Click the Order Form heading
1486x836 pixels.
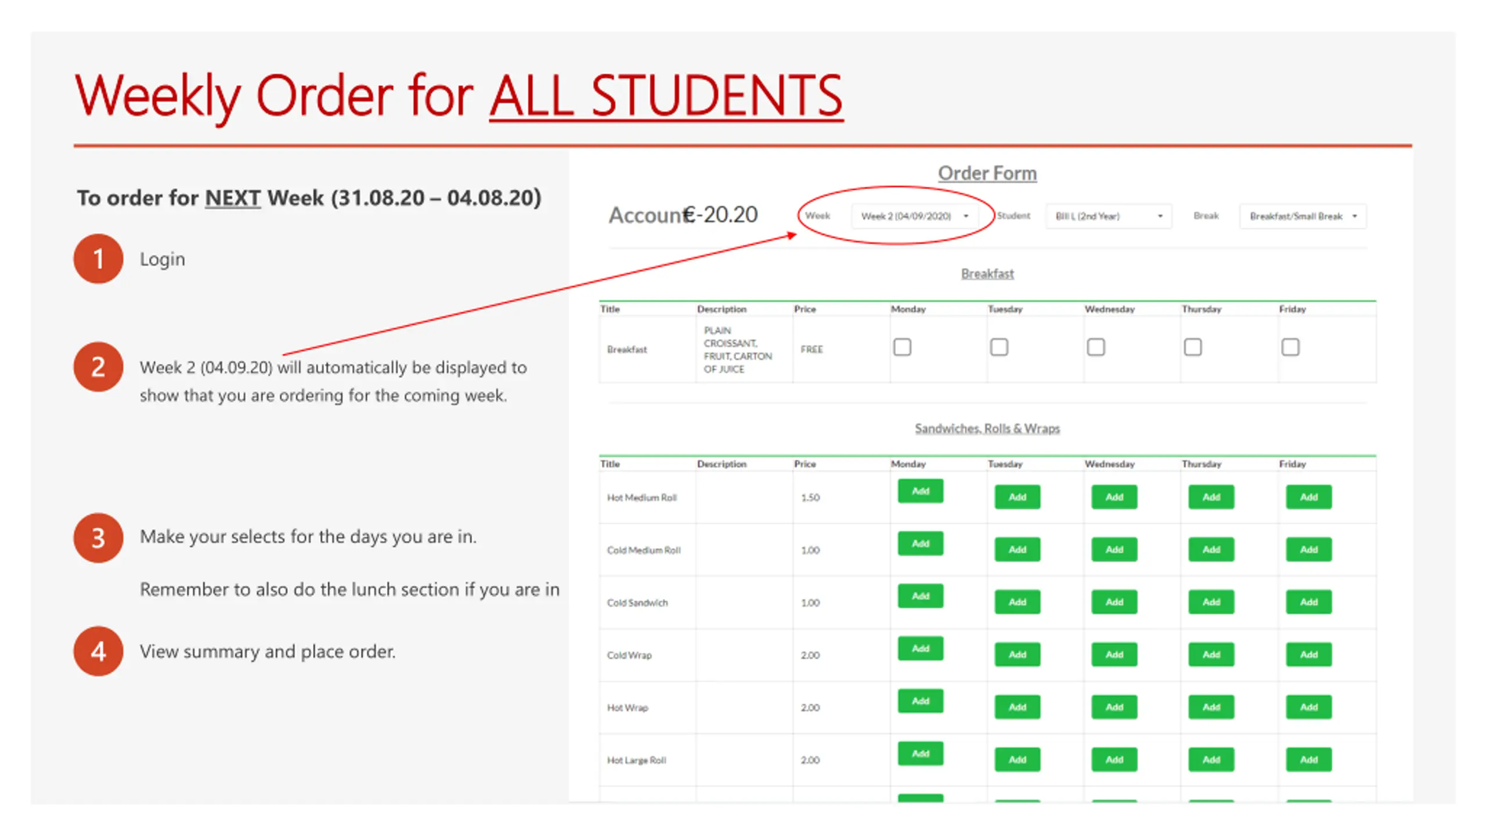[x=987, y=173]
